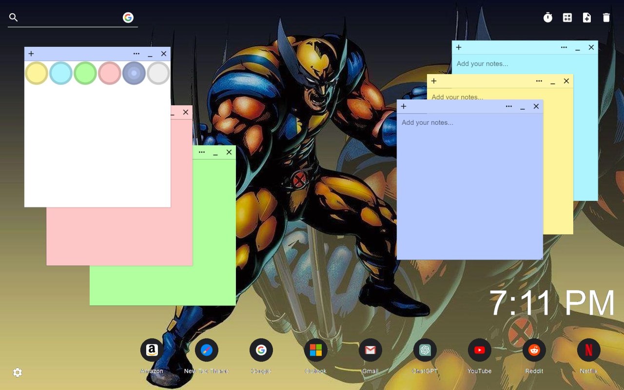Image resolution: width=624 pixels, height=390 pixels.
Task: Open the three-dot menu on the purple note
Action: pyautogui.click(x=509, y=106)
